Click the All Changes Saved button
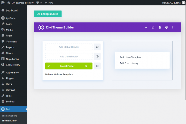This screenshot has width=186, height=124. click(48, 14)
